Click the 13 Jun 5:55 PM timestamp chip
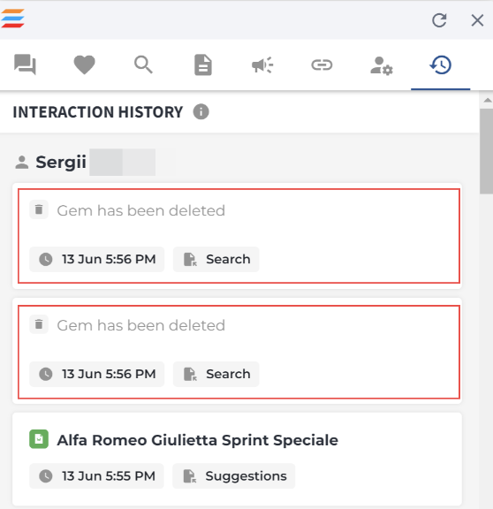This screenshot has width=493, height=509. point(96,476)
